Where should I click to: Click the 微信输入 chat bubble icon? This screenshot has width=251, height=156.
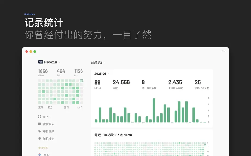[40, 124]
